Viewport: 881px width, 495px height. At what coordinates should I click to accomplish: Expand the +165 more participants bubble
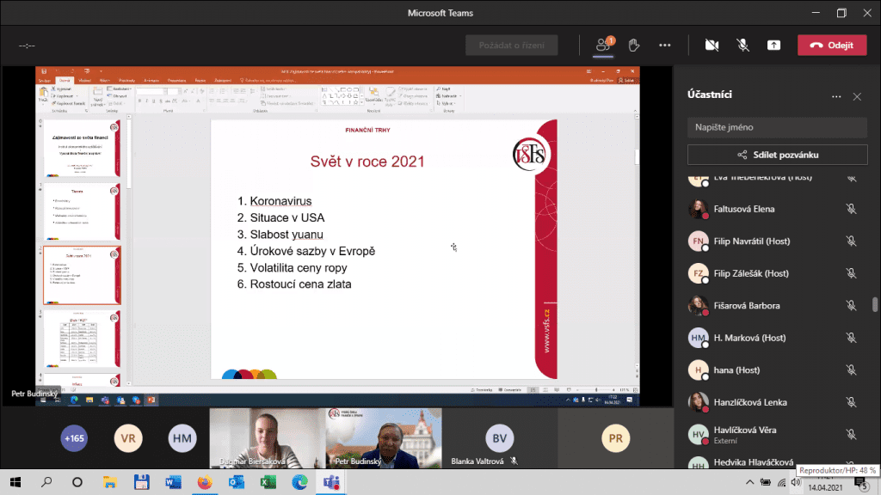(x=74, y=438)
